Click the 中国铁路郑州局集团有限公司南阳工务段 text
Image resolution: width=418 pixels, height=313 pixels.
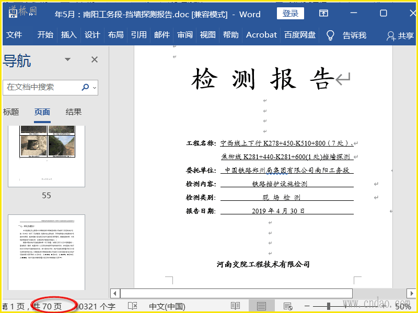tap(287, 170)
